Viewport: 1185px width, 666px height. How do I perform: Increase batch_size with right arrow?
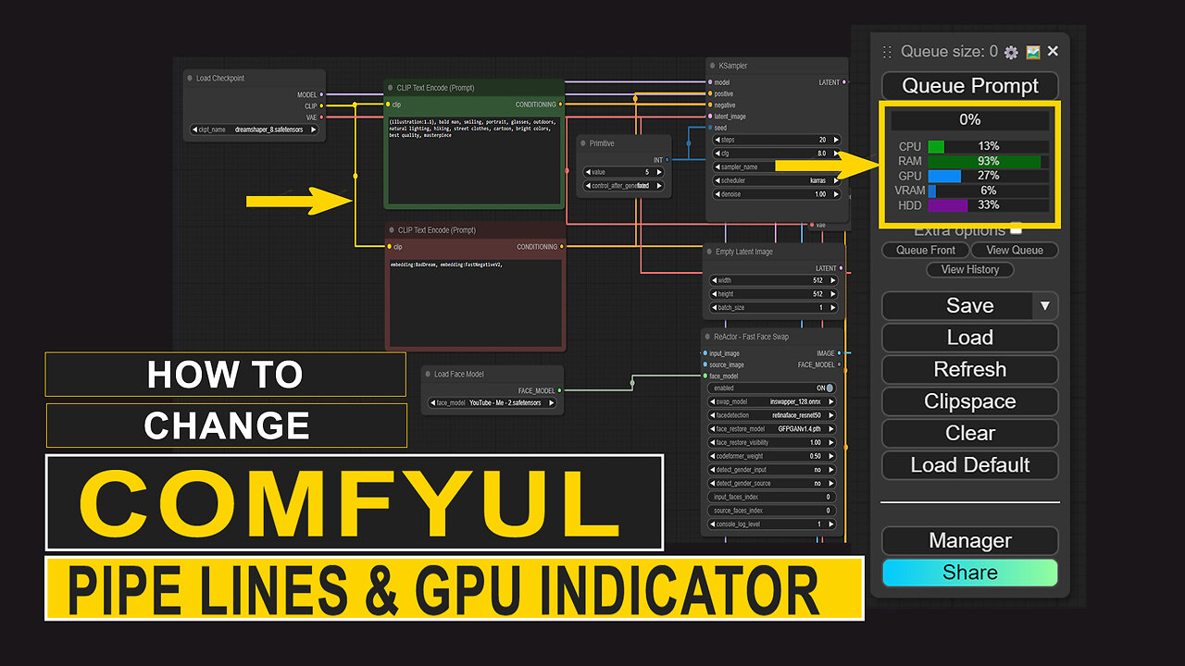click(x=832, y=307)
